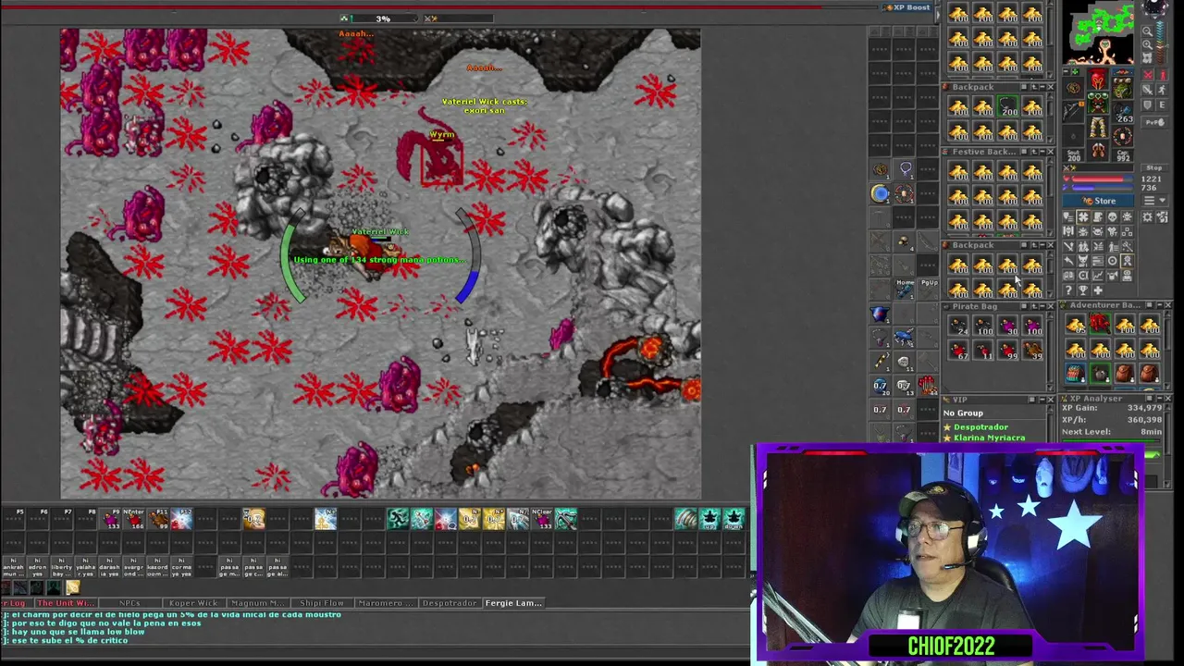Open the trophy achievements icon

point(1083,290)
